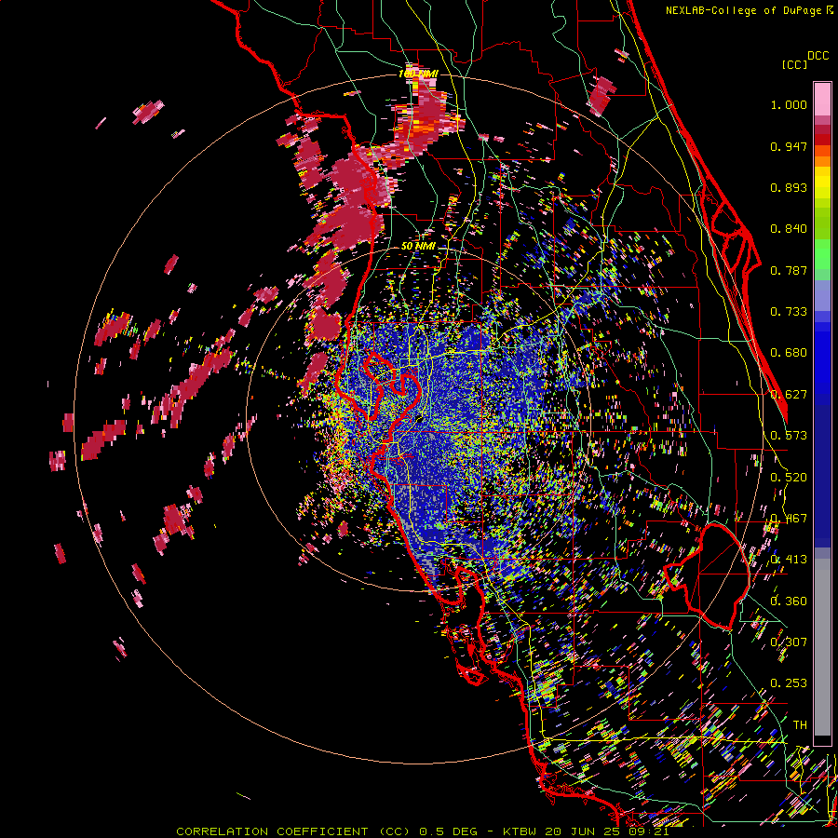
Task: Select the 0.360 scale value
Action: click(789, 601)
